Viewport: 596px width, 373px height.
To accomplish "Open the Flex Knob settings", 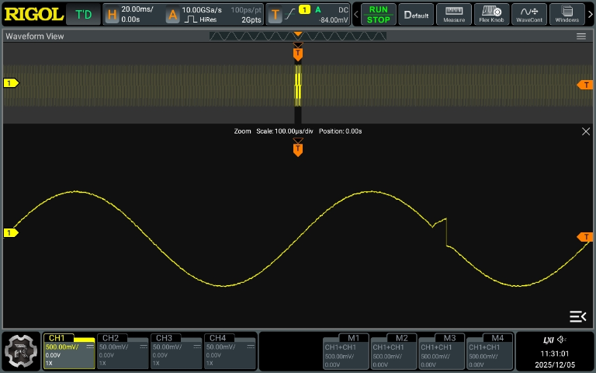I will click(491, 15).
